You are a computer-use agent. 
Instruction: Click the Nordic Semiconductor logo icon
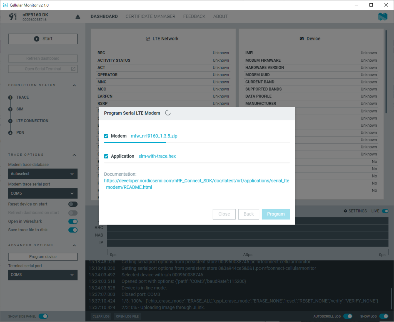(383, 17)
